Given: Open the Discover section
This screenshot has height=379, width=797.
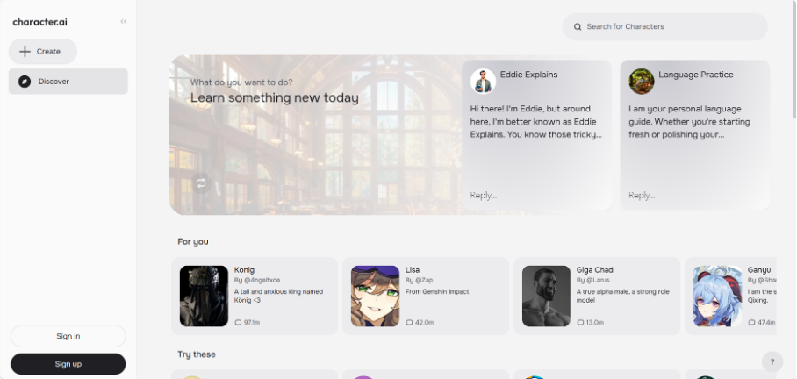Looking at the screenshot, I should [68, 82].
